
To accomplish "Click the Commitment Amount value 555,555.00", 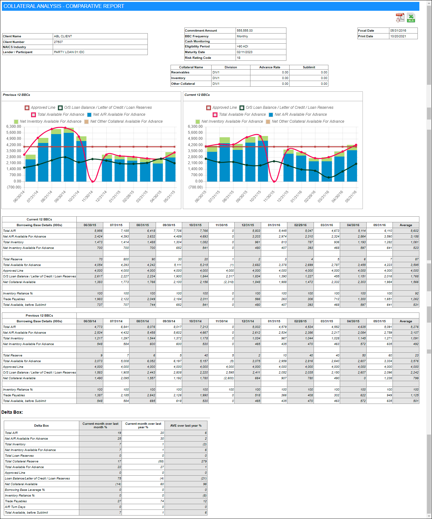I will 245,31.
